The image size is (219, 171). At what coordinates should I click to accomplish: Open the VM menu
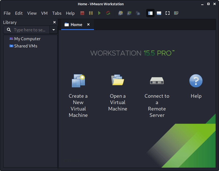44,13
